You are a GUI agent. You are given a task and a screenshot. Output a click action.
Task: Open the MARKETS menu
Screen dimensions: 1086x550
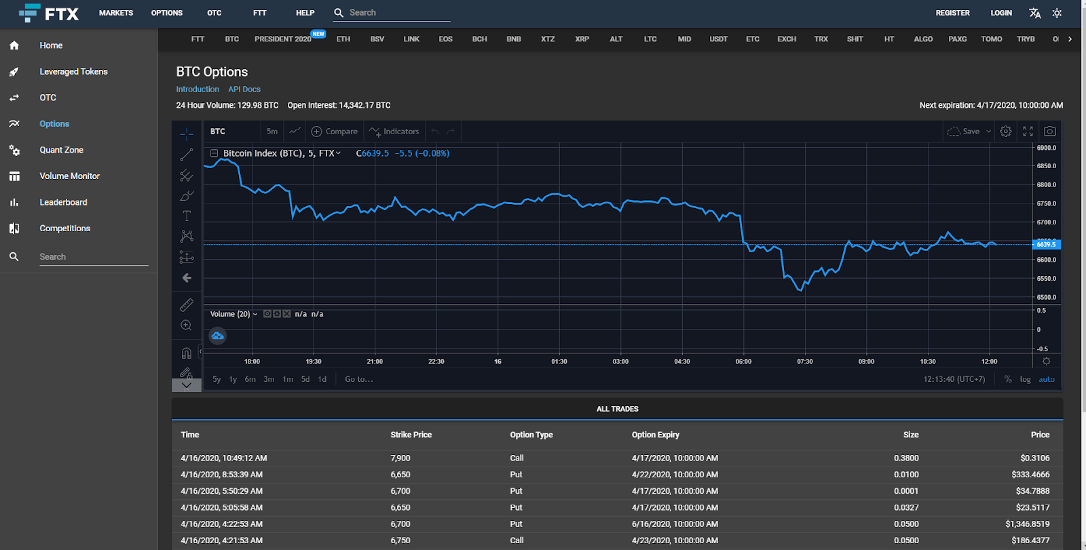[116, 13]
